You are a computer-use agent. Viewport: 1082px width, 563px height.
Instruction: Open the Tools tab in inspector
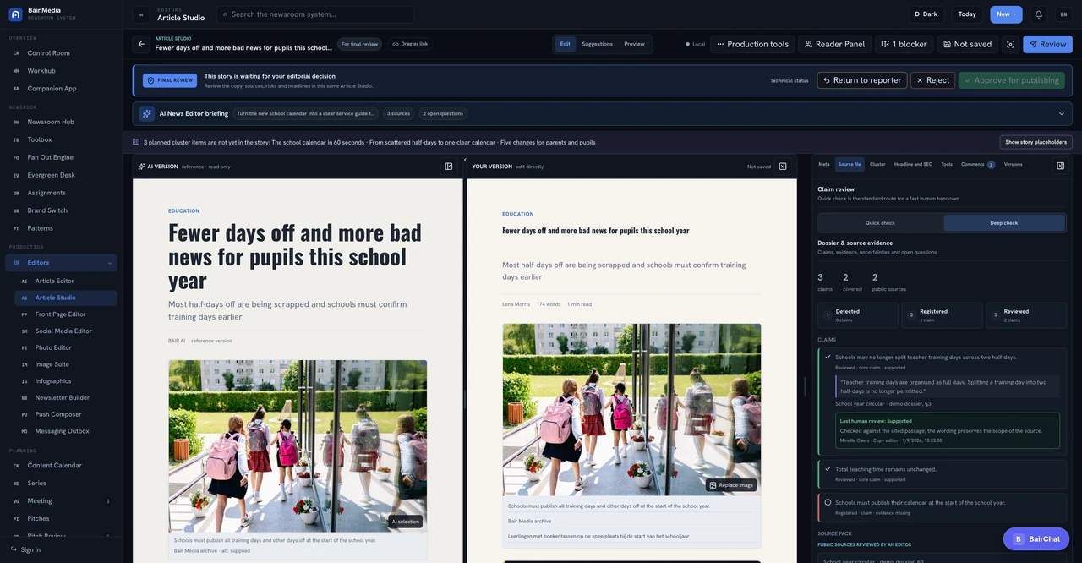(947, 164)
